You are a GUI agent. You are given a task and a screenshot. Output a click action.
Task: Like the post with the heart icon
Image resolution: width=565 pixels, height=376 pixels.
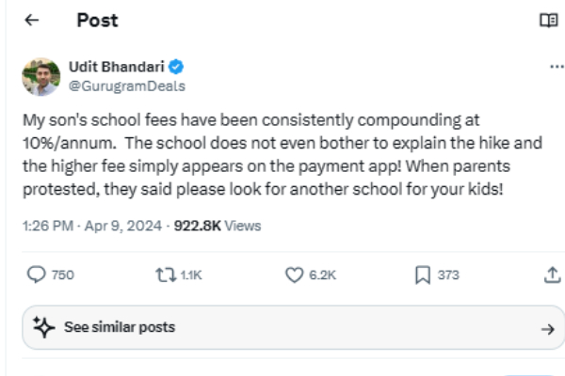point(293,274)
